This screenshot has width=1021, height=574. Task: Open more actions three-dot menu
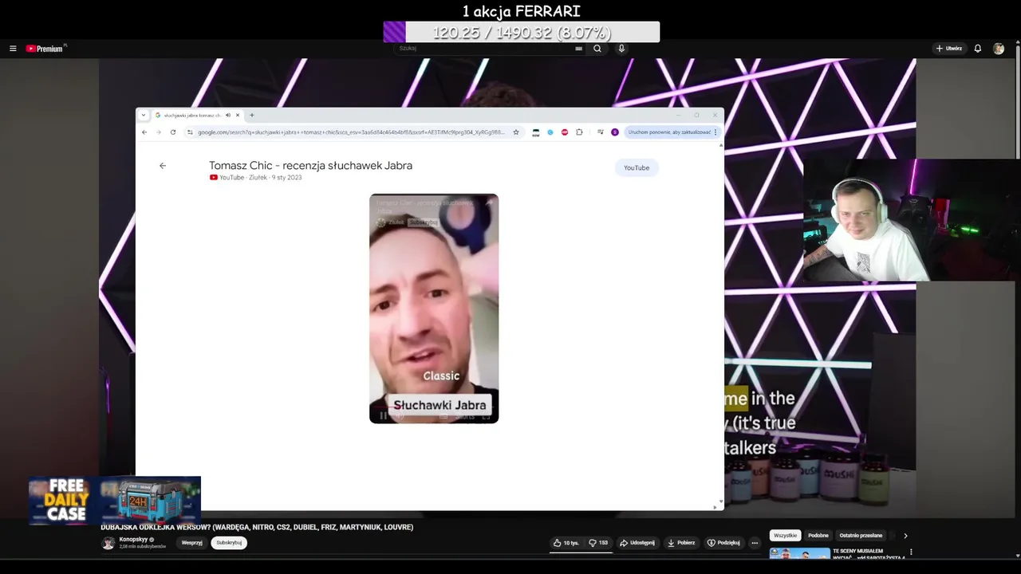[x=755, y=543]
